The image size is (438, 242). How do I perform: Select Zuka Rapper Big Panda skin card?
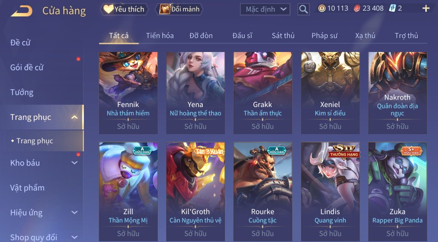point(398,192)
